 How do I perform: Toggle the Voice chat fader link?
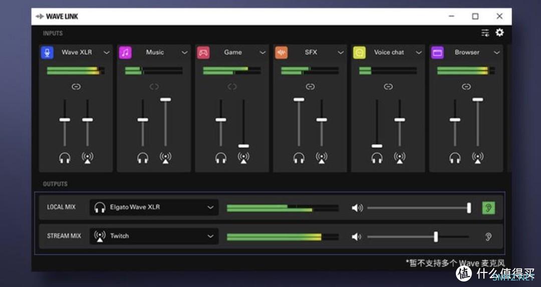[388, 87]
